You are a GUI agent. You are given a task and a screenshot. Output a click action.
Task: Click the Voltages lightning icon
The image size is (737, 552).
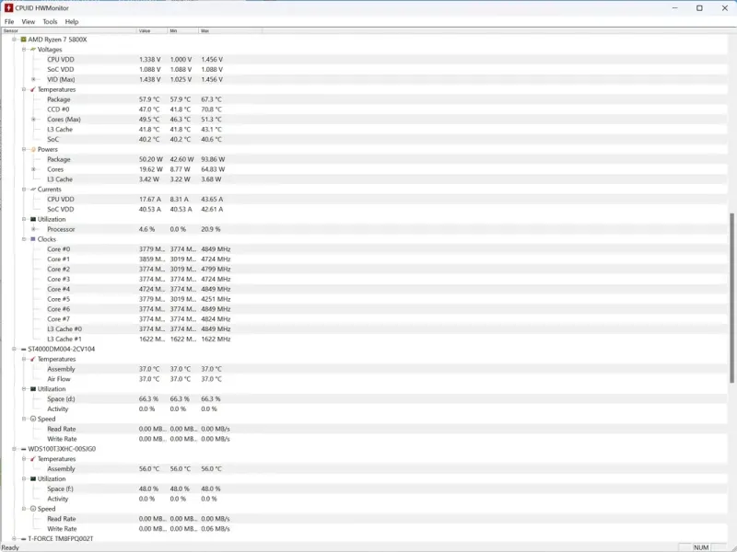pos(33,50)
